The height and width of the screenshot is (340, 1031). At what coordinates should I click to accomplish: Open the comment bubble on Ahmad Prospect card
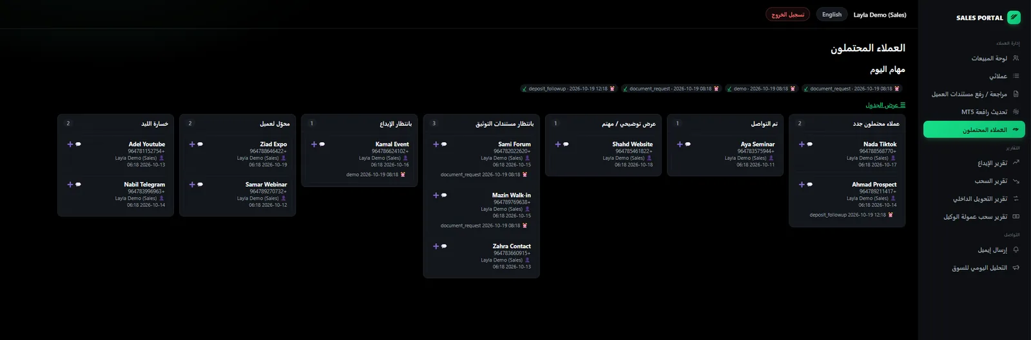tap(810, 184)
